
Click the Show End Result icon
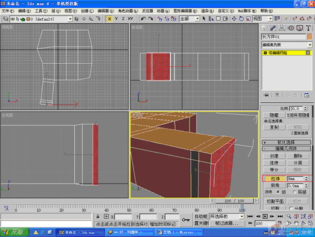(x=277, y=95)
